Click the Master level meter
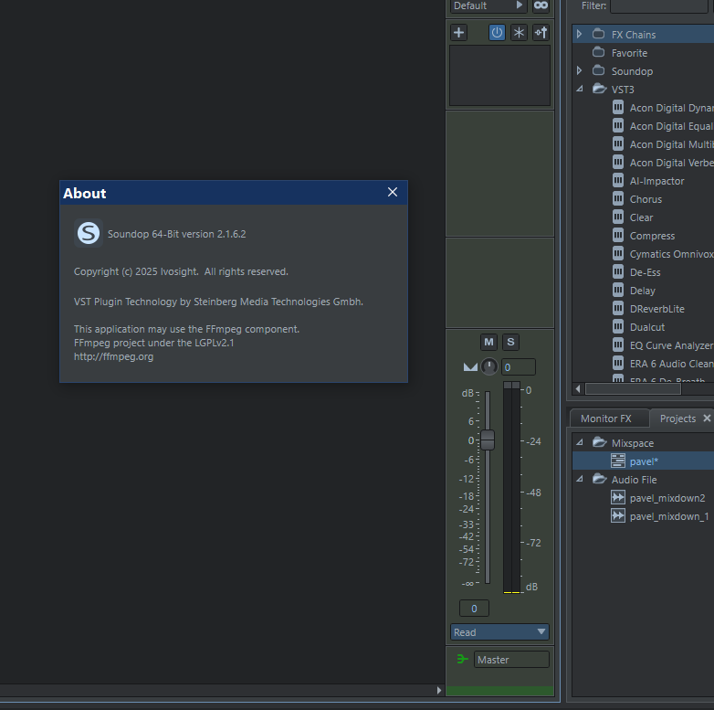The width and height of the screenshot is (714, 710). pyautogui.click(x=512, y=488)
